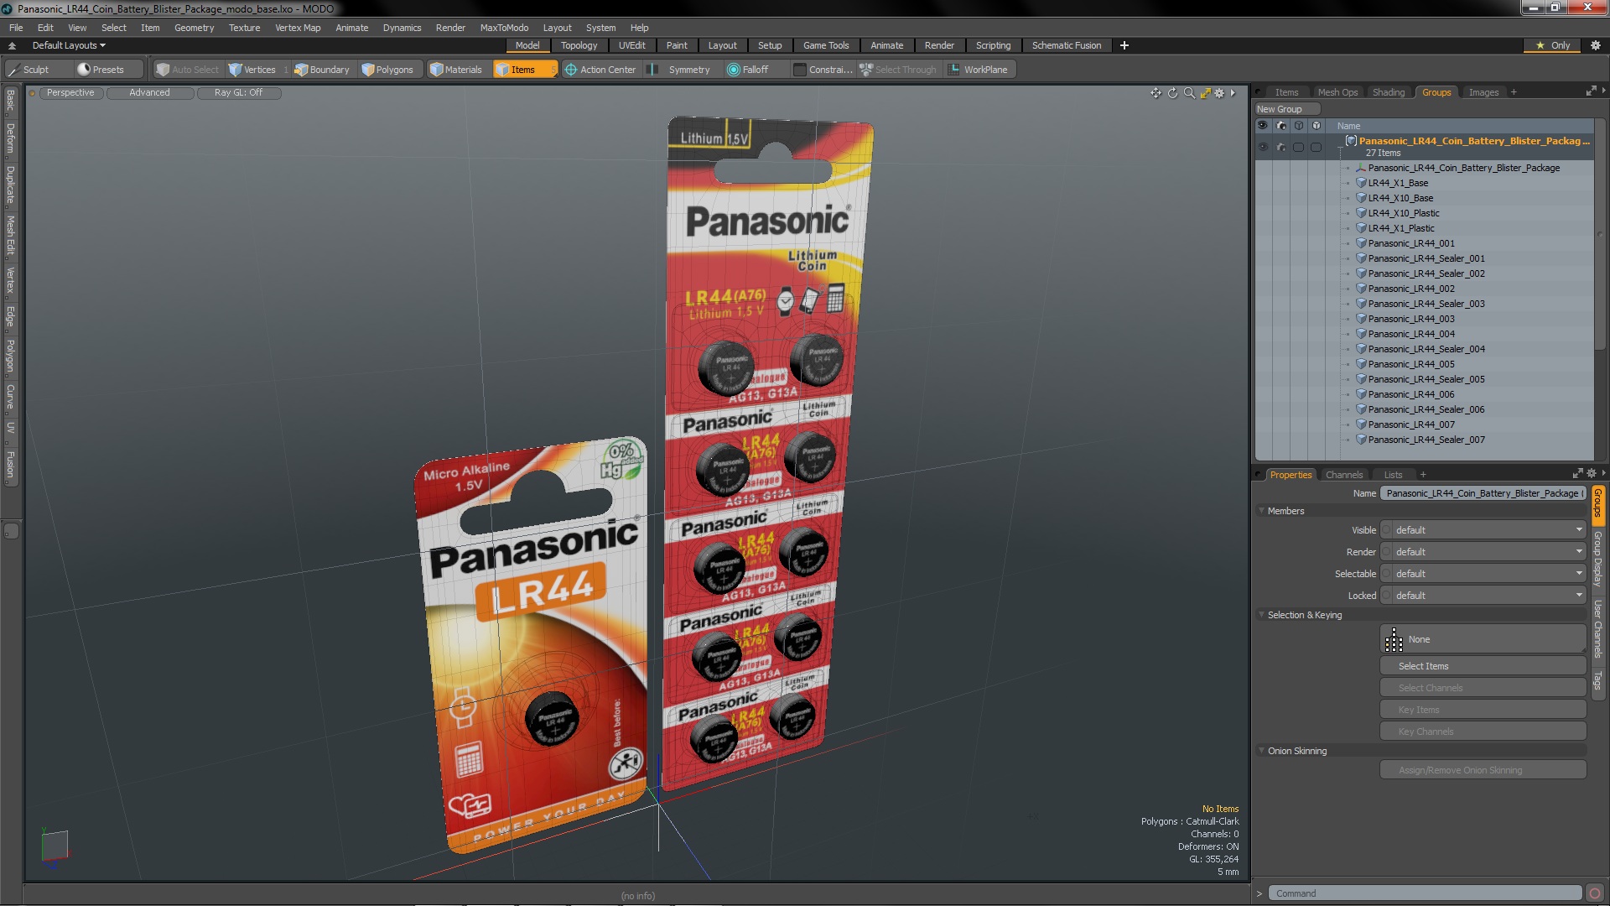
Task: Open the Texture menu
Action: point(244,28)
